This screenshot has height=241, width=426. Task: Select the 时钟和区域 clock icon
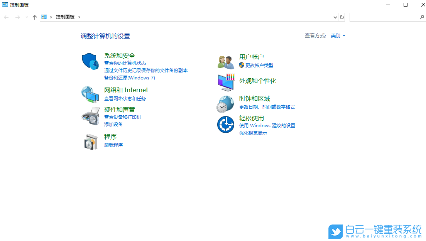point(225,103)
